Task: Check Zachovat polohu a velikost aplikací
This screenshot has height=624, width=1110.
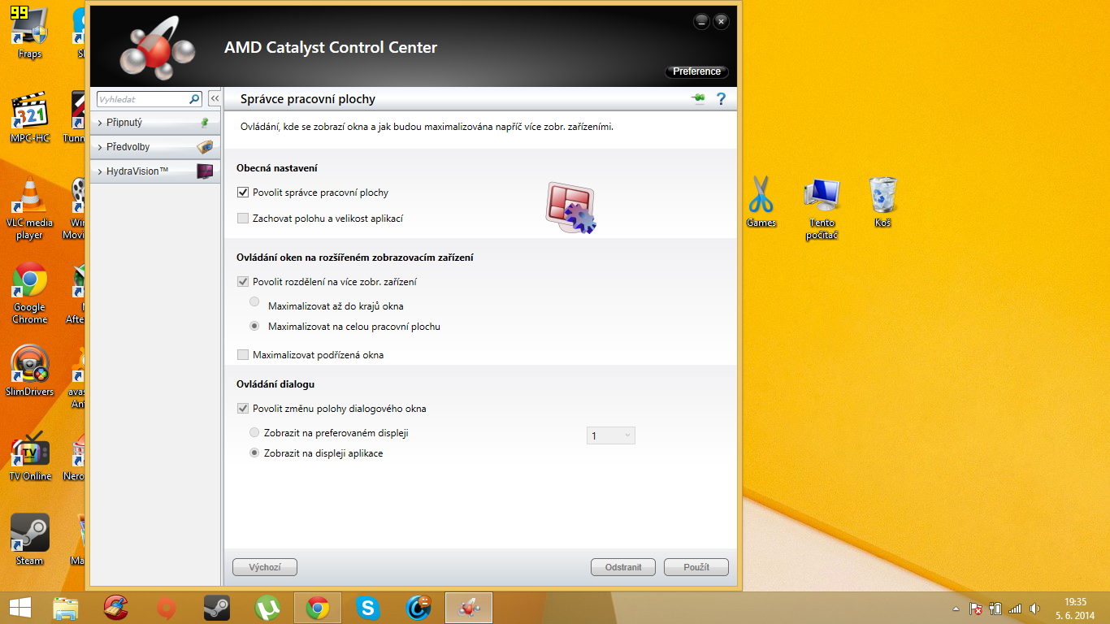Action: (x=243, y=218)
